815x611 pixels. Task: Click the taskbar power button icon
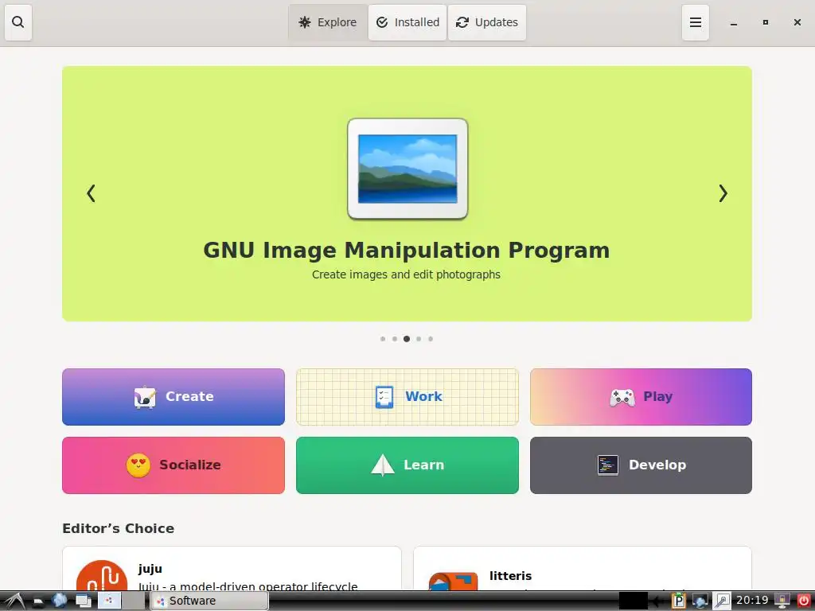[804, 601]
